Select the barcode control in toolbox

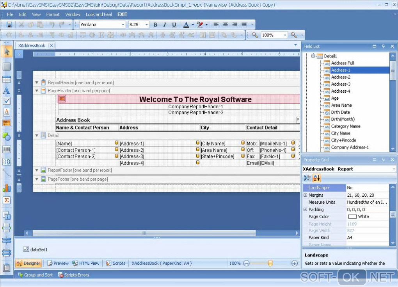[x=7, y=149]
